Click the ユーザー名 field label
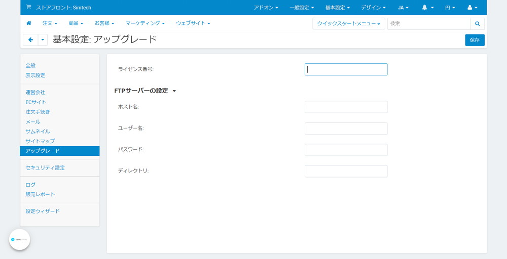Image resolution: width=507 pixels, height=259 pixels. pos(131,128)
